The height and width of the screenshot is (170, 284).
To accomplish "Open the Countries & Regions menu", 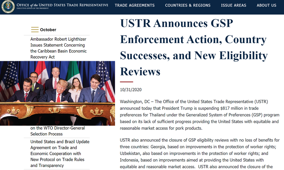I will click(188, 5).
